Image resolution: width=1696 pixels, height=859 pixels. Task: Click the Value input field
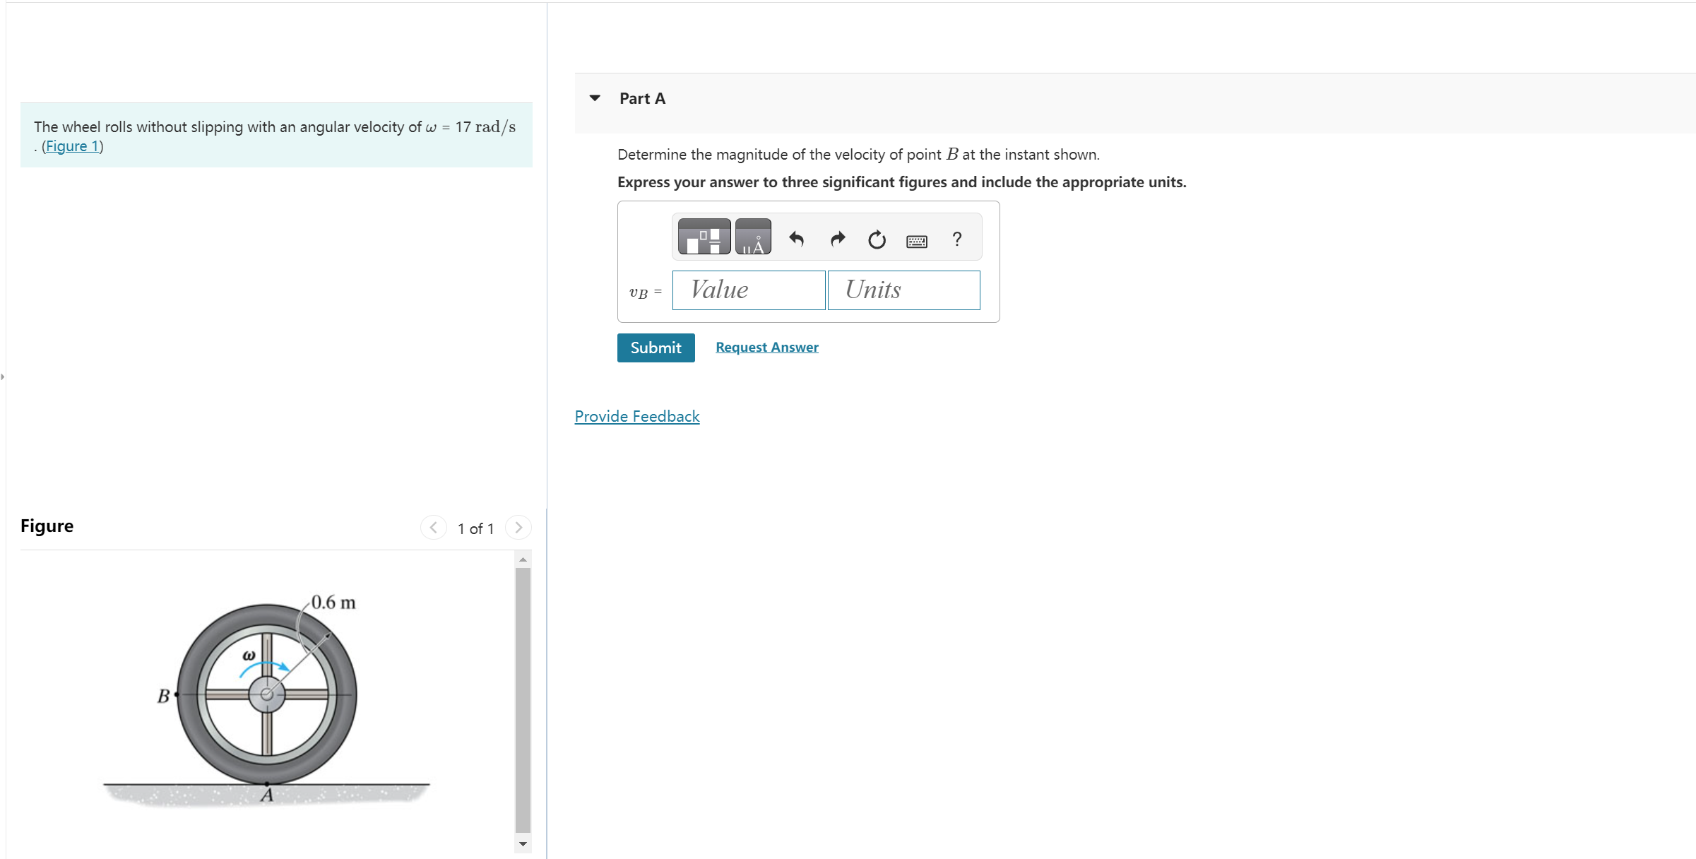[x=749, y=290]
